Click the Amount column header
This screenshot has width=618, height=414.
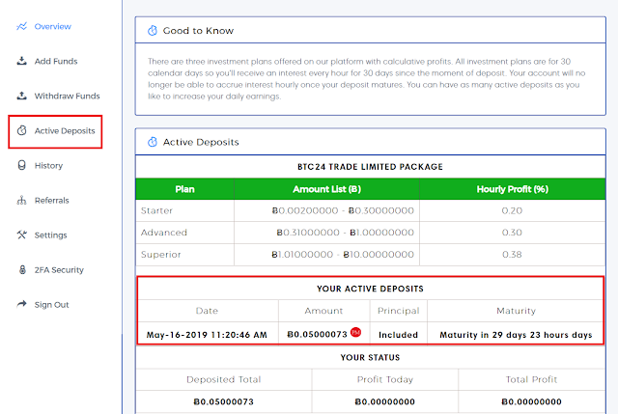coord(323,311)
